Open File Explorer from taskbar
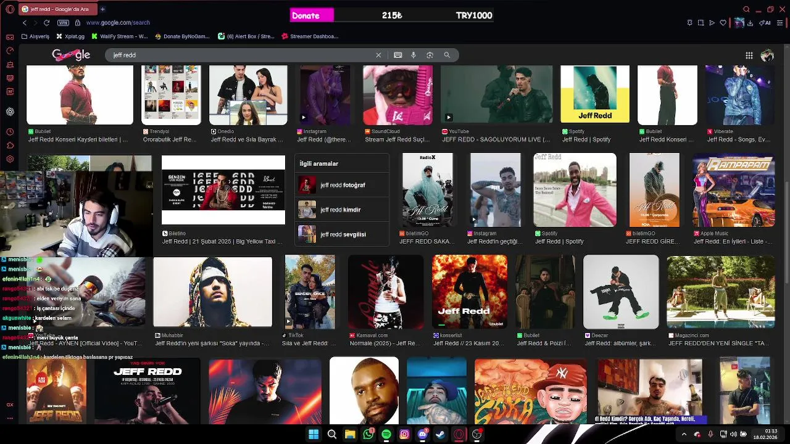 pyautogui.click(x=350, y=434)
